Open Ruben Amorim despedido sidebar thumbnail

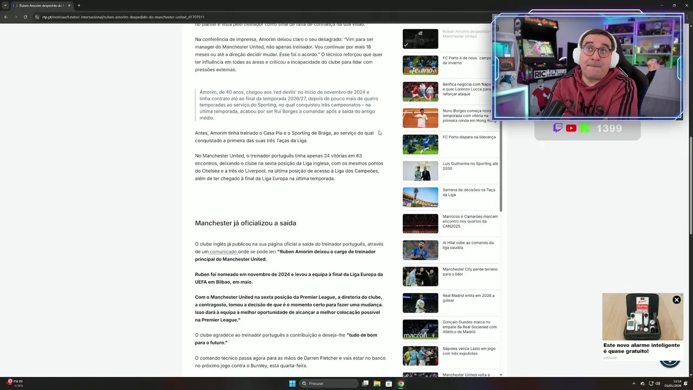420,39
